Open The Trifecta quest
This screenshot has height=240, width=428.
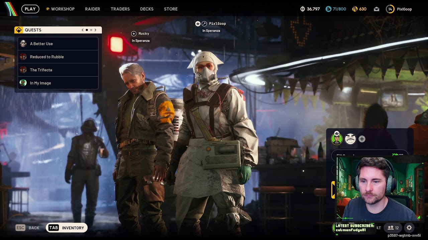[x=58, y=70]
